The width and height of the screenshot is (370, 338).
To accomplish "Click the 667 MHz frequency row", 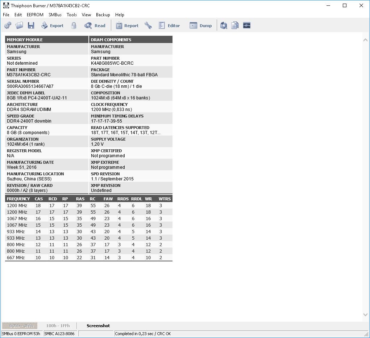I will pyautogui.click(x=89, y=257).
